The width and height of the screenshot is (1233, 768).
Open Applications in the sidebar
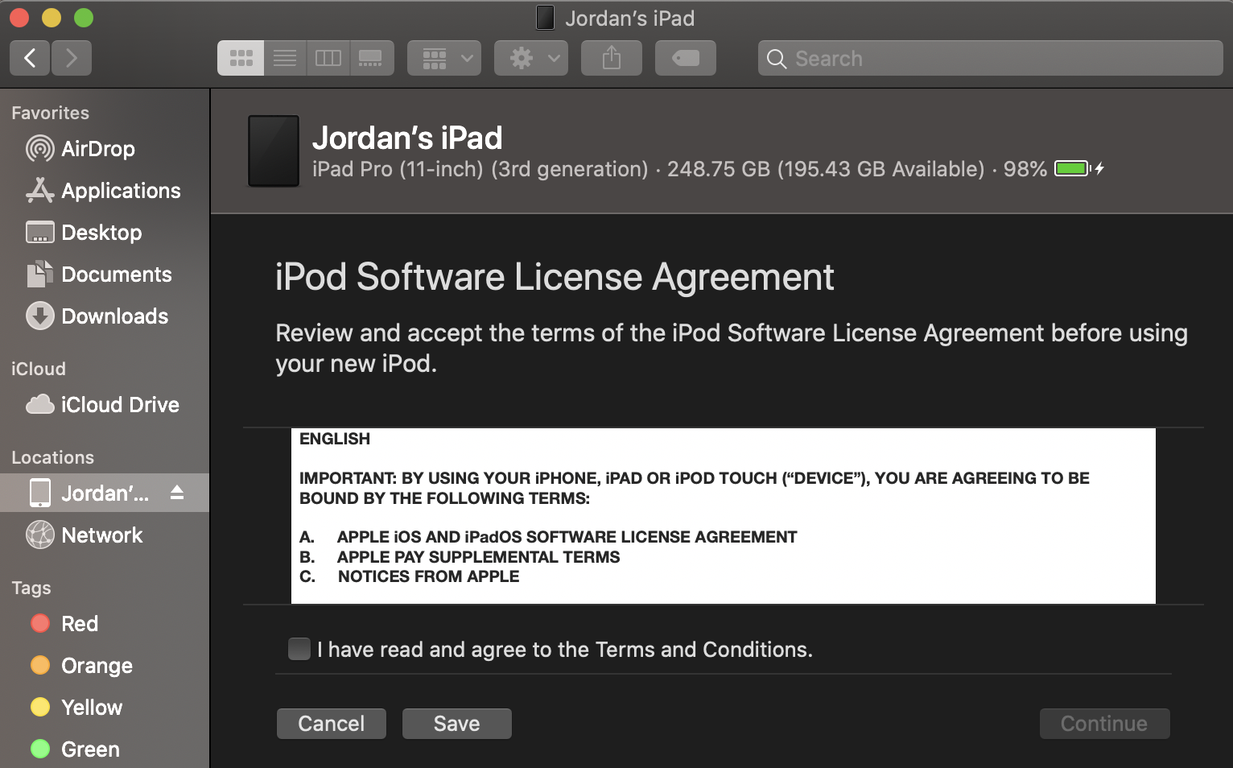(x=105, y=191)
